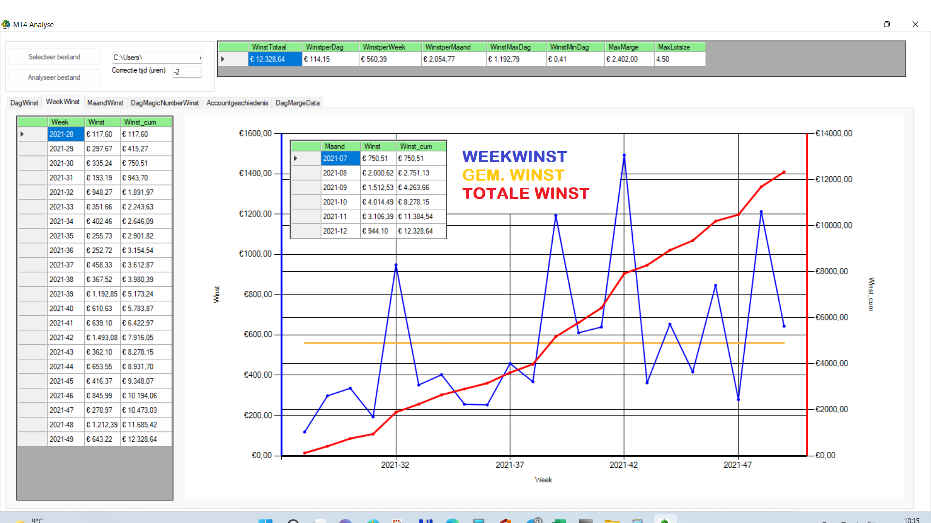Show the DagMargeData tab
This screenshot has width=931, height=523.
[297, 103]
